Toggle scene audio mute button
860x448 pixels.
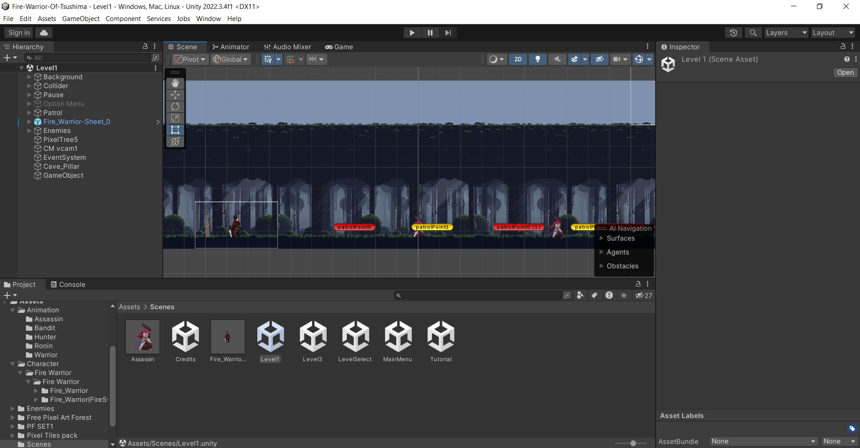[557, 60]
